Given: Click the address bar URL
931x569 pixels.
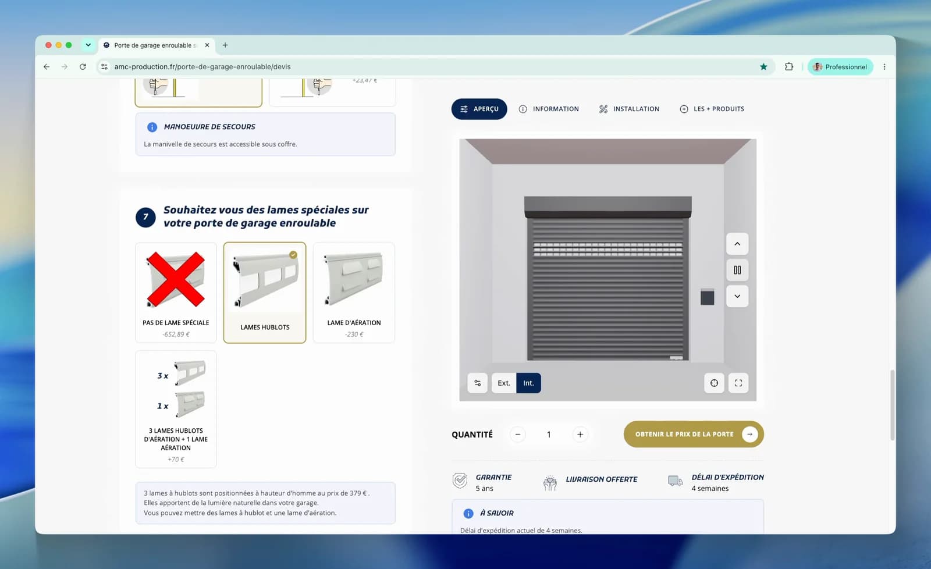Looking at the screenshot, I should coord(202,67).
